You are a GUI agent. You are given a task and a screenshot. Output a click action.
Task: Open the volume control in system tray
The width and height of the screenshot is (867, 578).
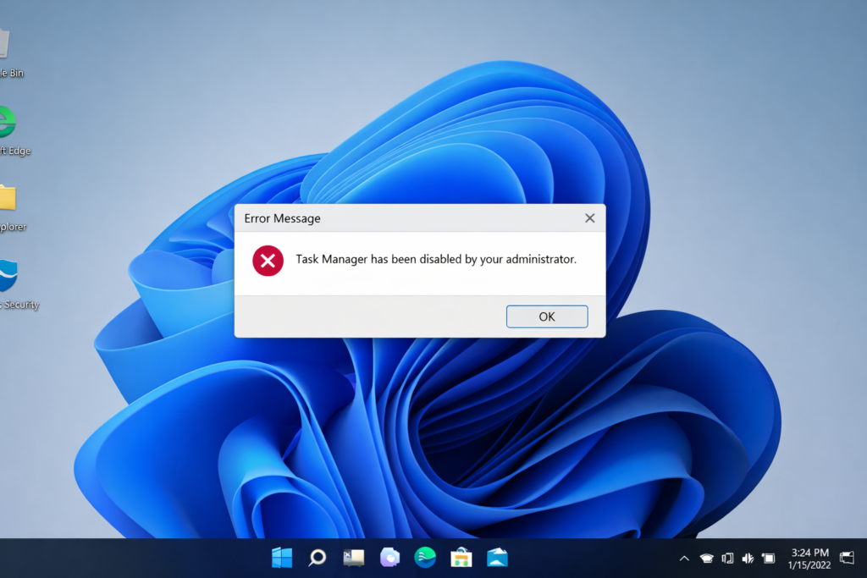(x=747, y=558)
